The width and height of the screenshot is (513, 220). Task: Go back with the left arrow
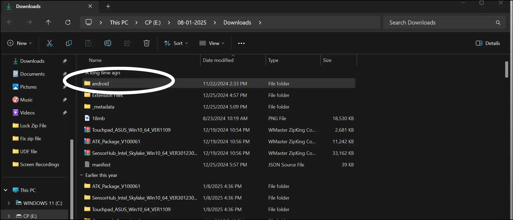click(x=10, y=22)
